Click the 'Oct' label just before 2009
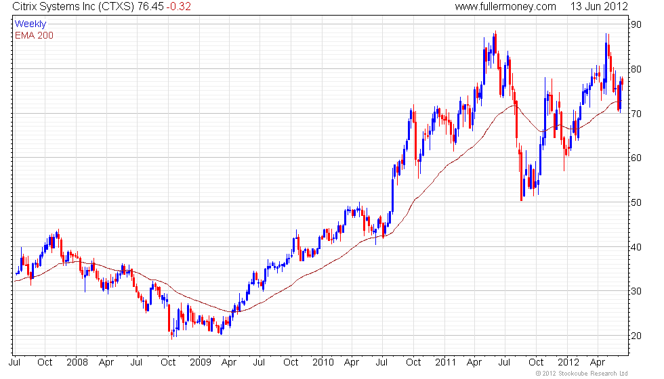 point(168,363)
